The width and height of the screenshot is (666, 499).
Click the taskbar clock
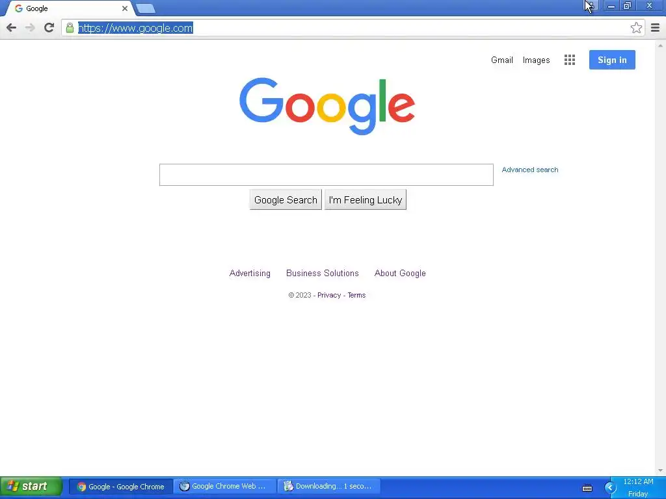pos(638,487)
